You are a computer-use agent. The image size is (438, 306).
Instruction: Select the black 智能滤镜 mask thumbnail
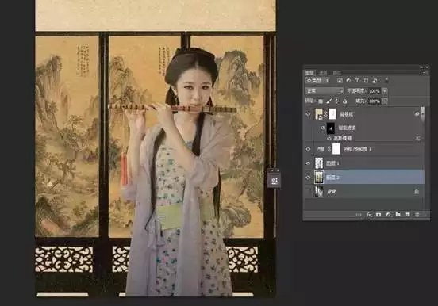point(331,128)
